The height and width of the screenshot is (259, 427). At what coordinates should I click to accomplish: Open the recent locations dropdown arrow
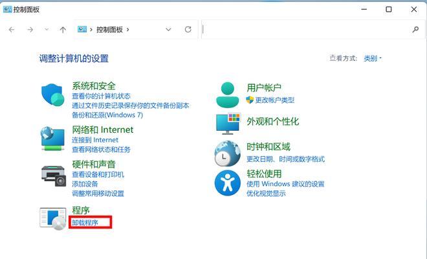pos(47,29)
